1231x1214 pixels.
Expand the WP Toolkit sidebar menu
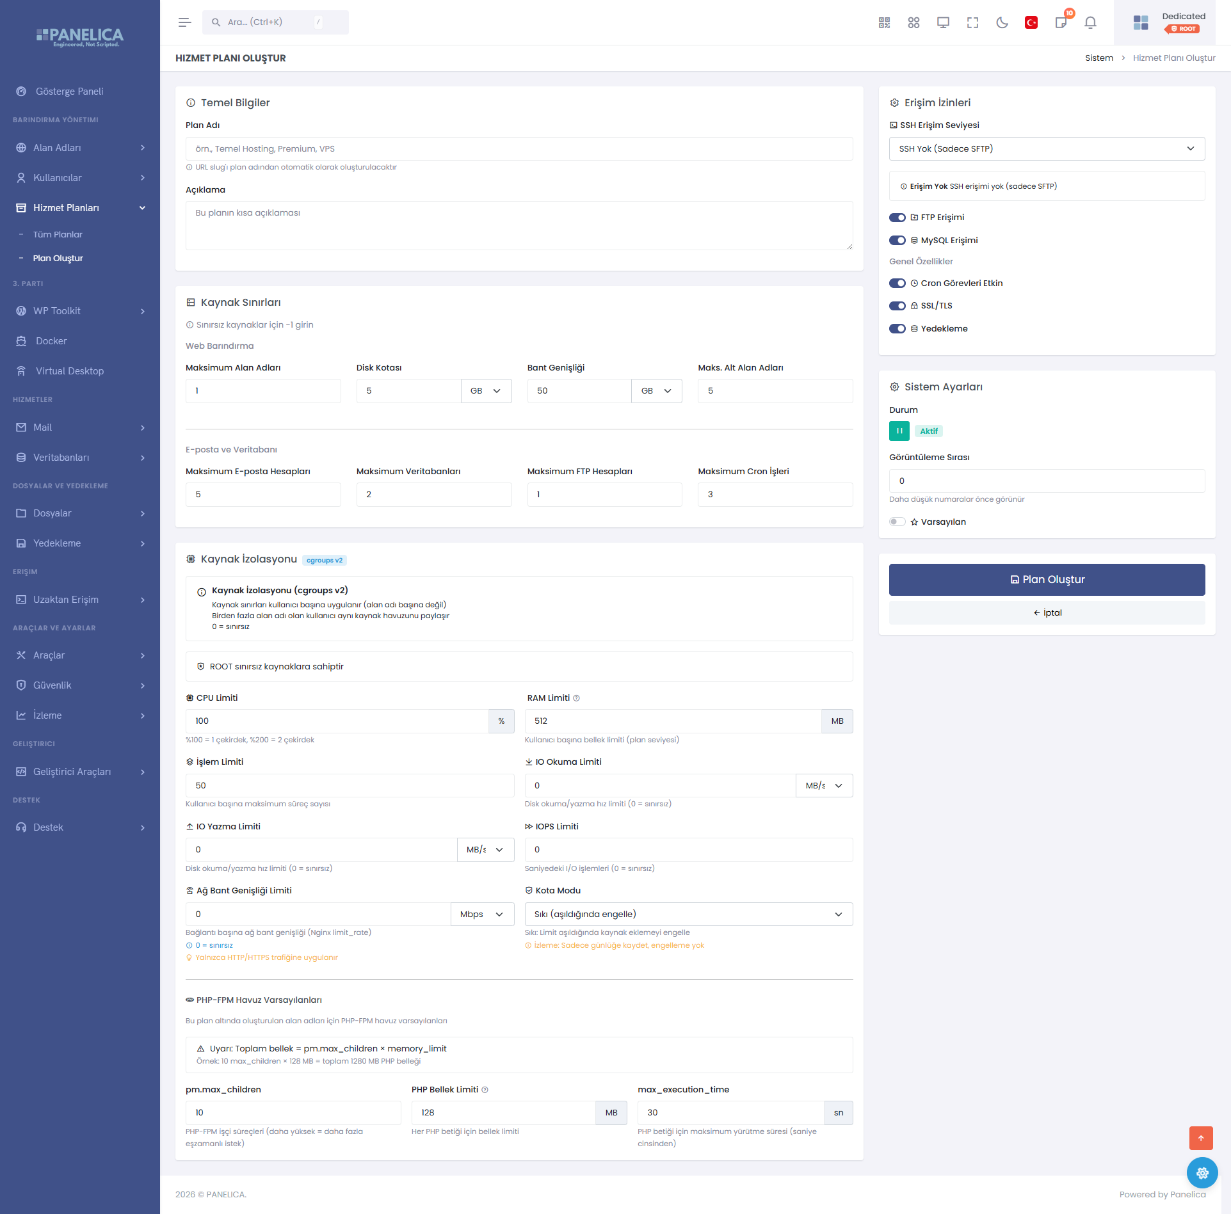tap(80, 311)
